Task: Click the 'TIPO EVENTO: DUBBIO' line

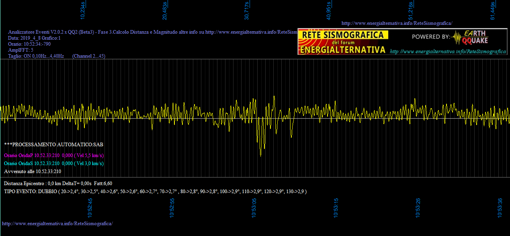Action: [156, 192]
